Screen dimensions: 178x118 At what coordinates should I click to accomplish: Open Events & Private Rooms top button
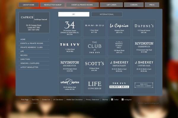coord(82,5)
